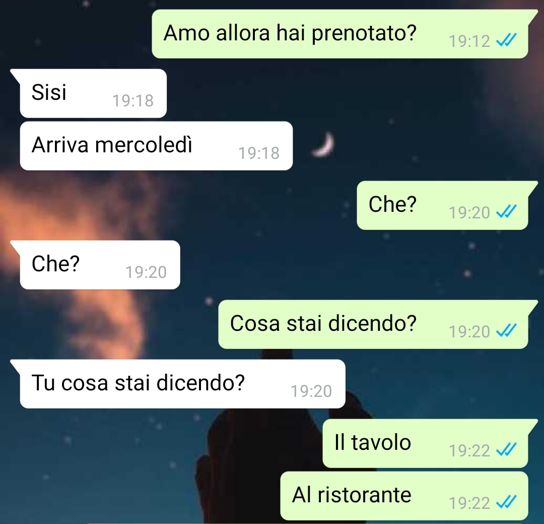The height and width of the screenshot is (524, 544).
Task: Tap the 'Cosa stai dicendo?' sent message
Action: pyautogui.click(x=374, y=324)
